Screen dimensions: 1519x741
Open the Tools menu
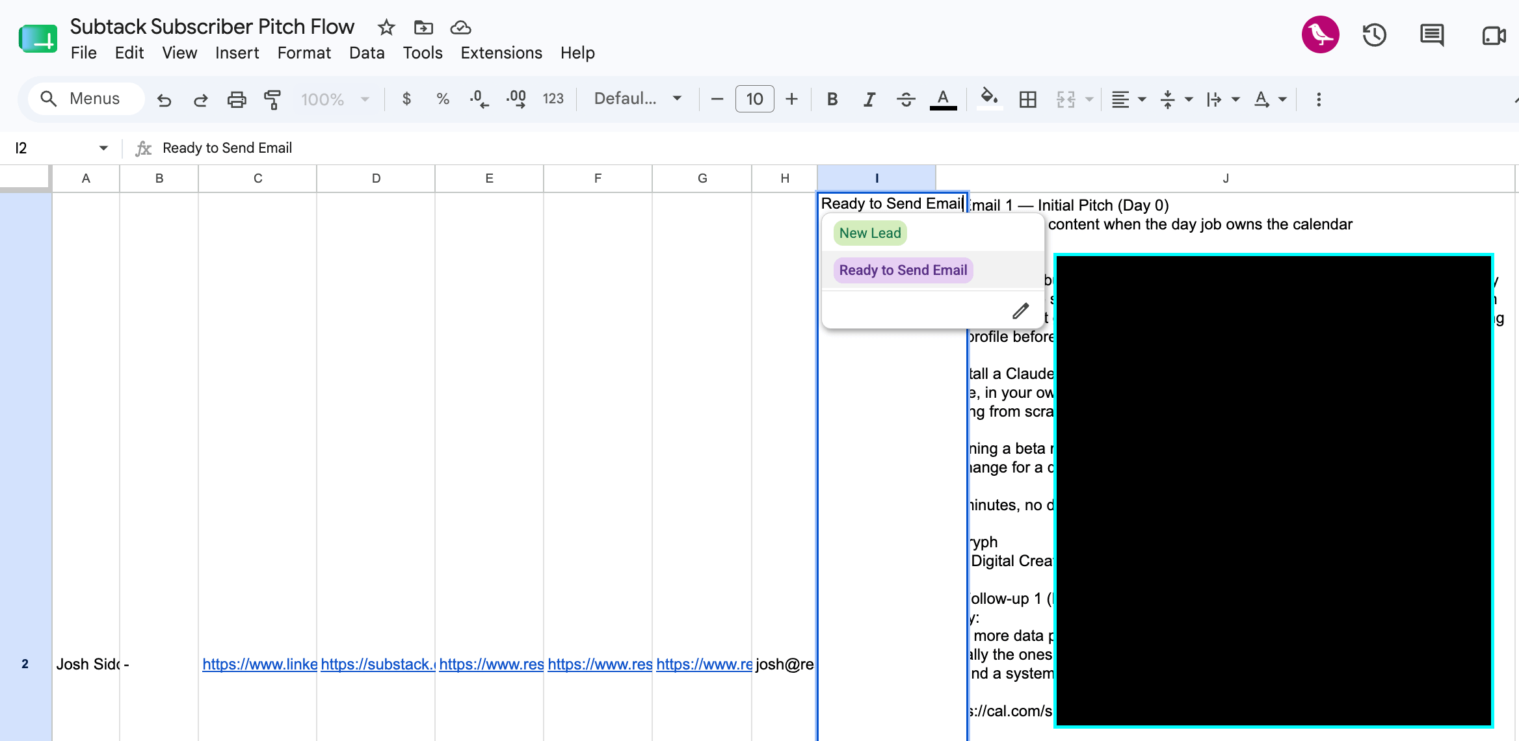(423, 53)
